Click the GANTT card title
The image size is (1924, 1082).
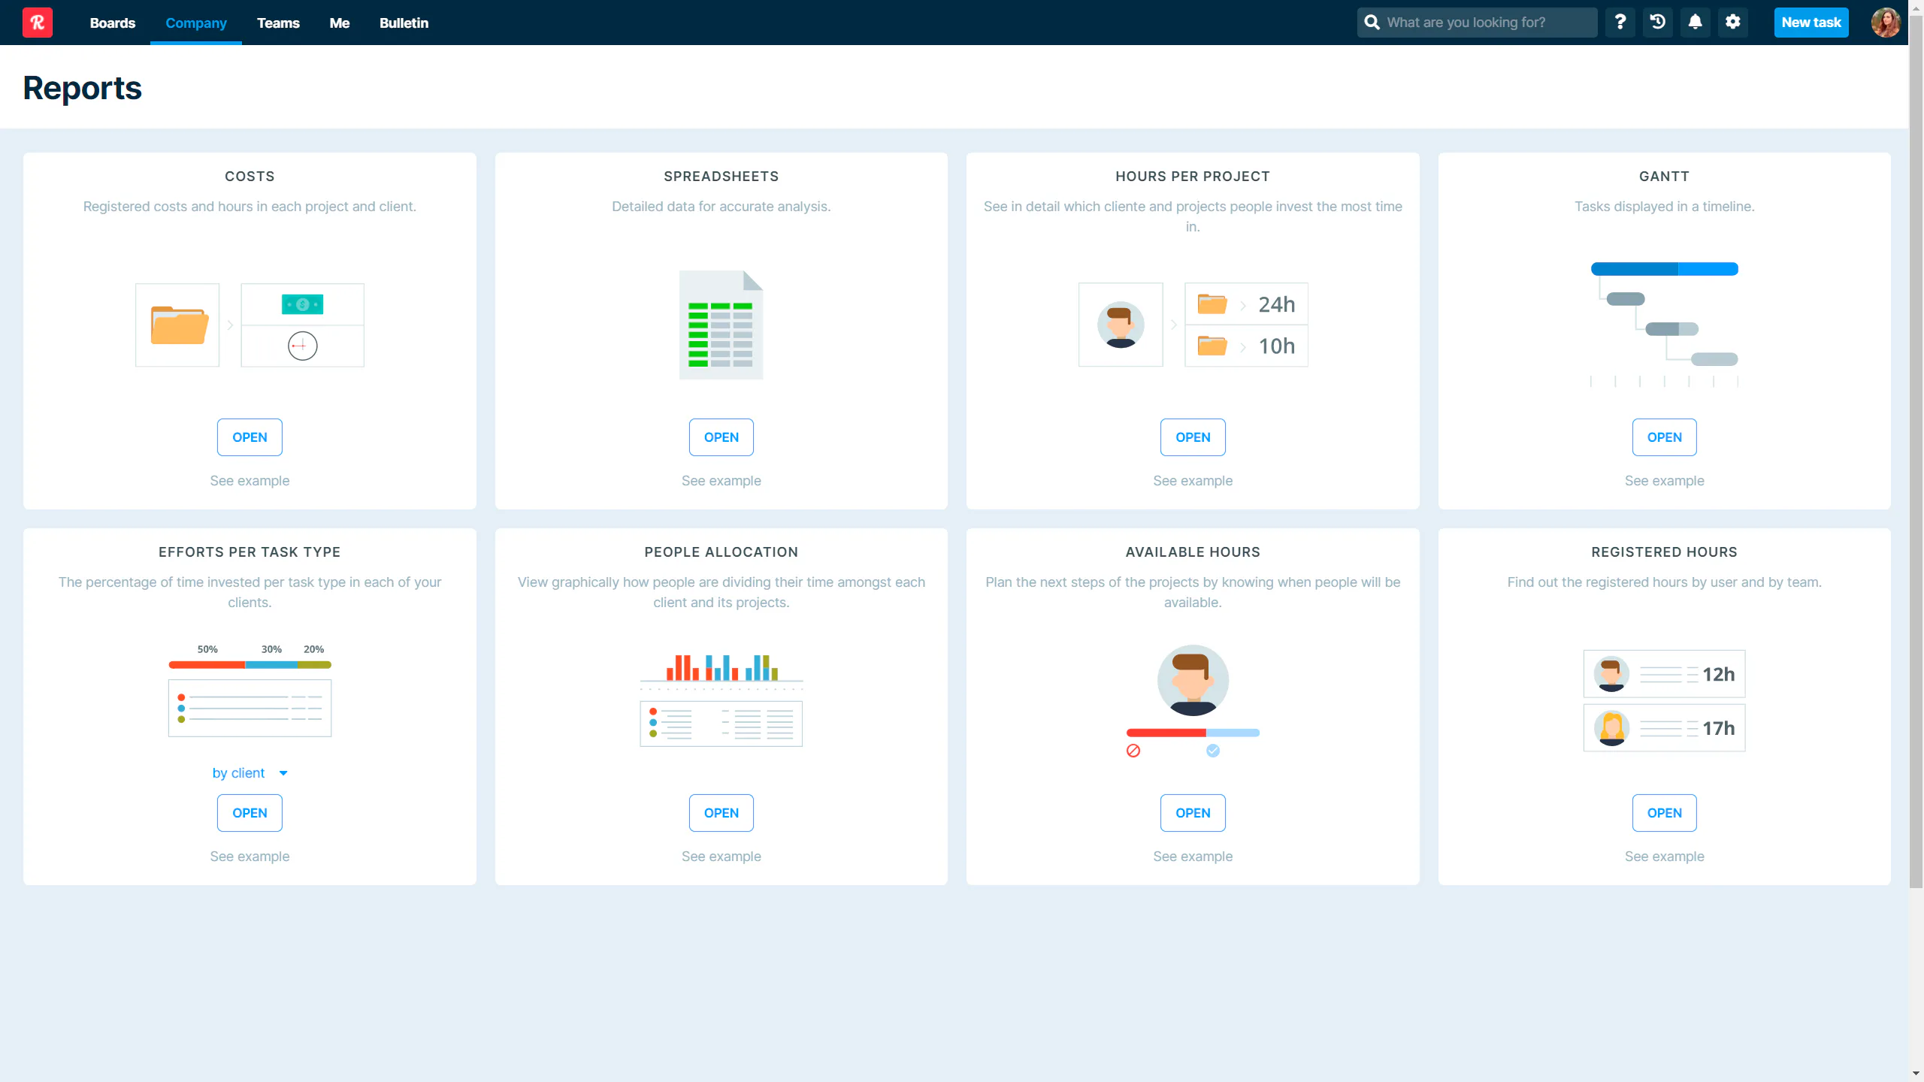[x=1664, y=177]
